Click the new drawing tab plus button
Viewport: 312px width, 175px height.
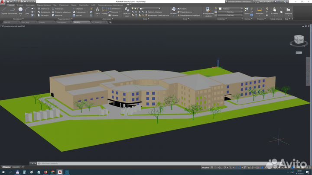tap(110, 22)
